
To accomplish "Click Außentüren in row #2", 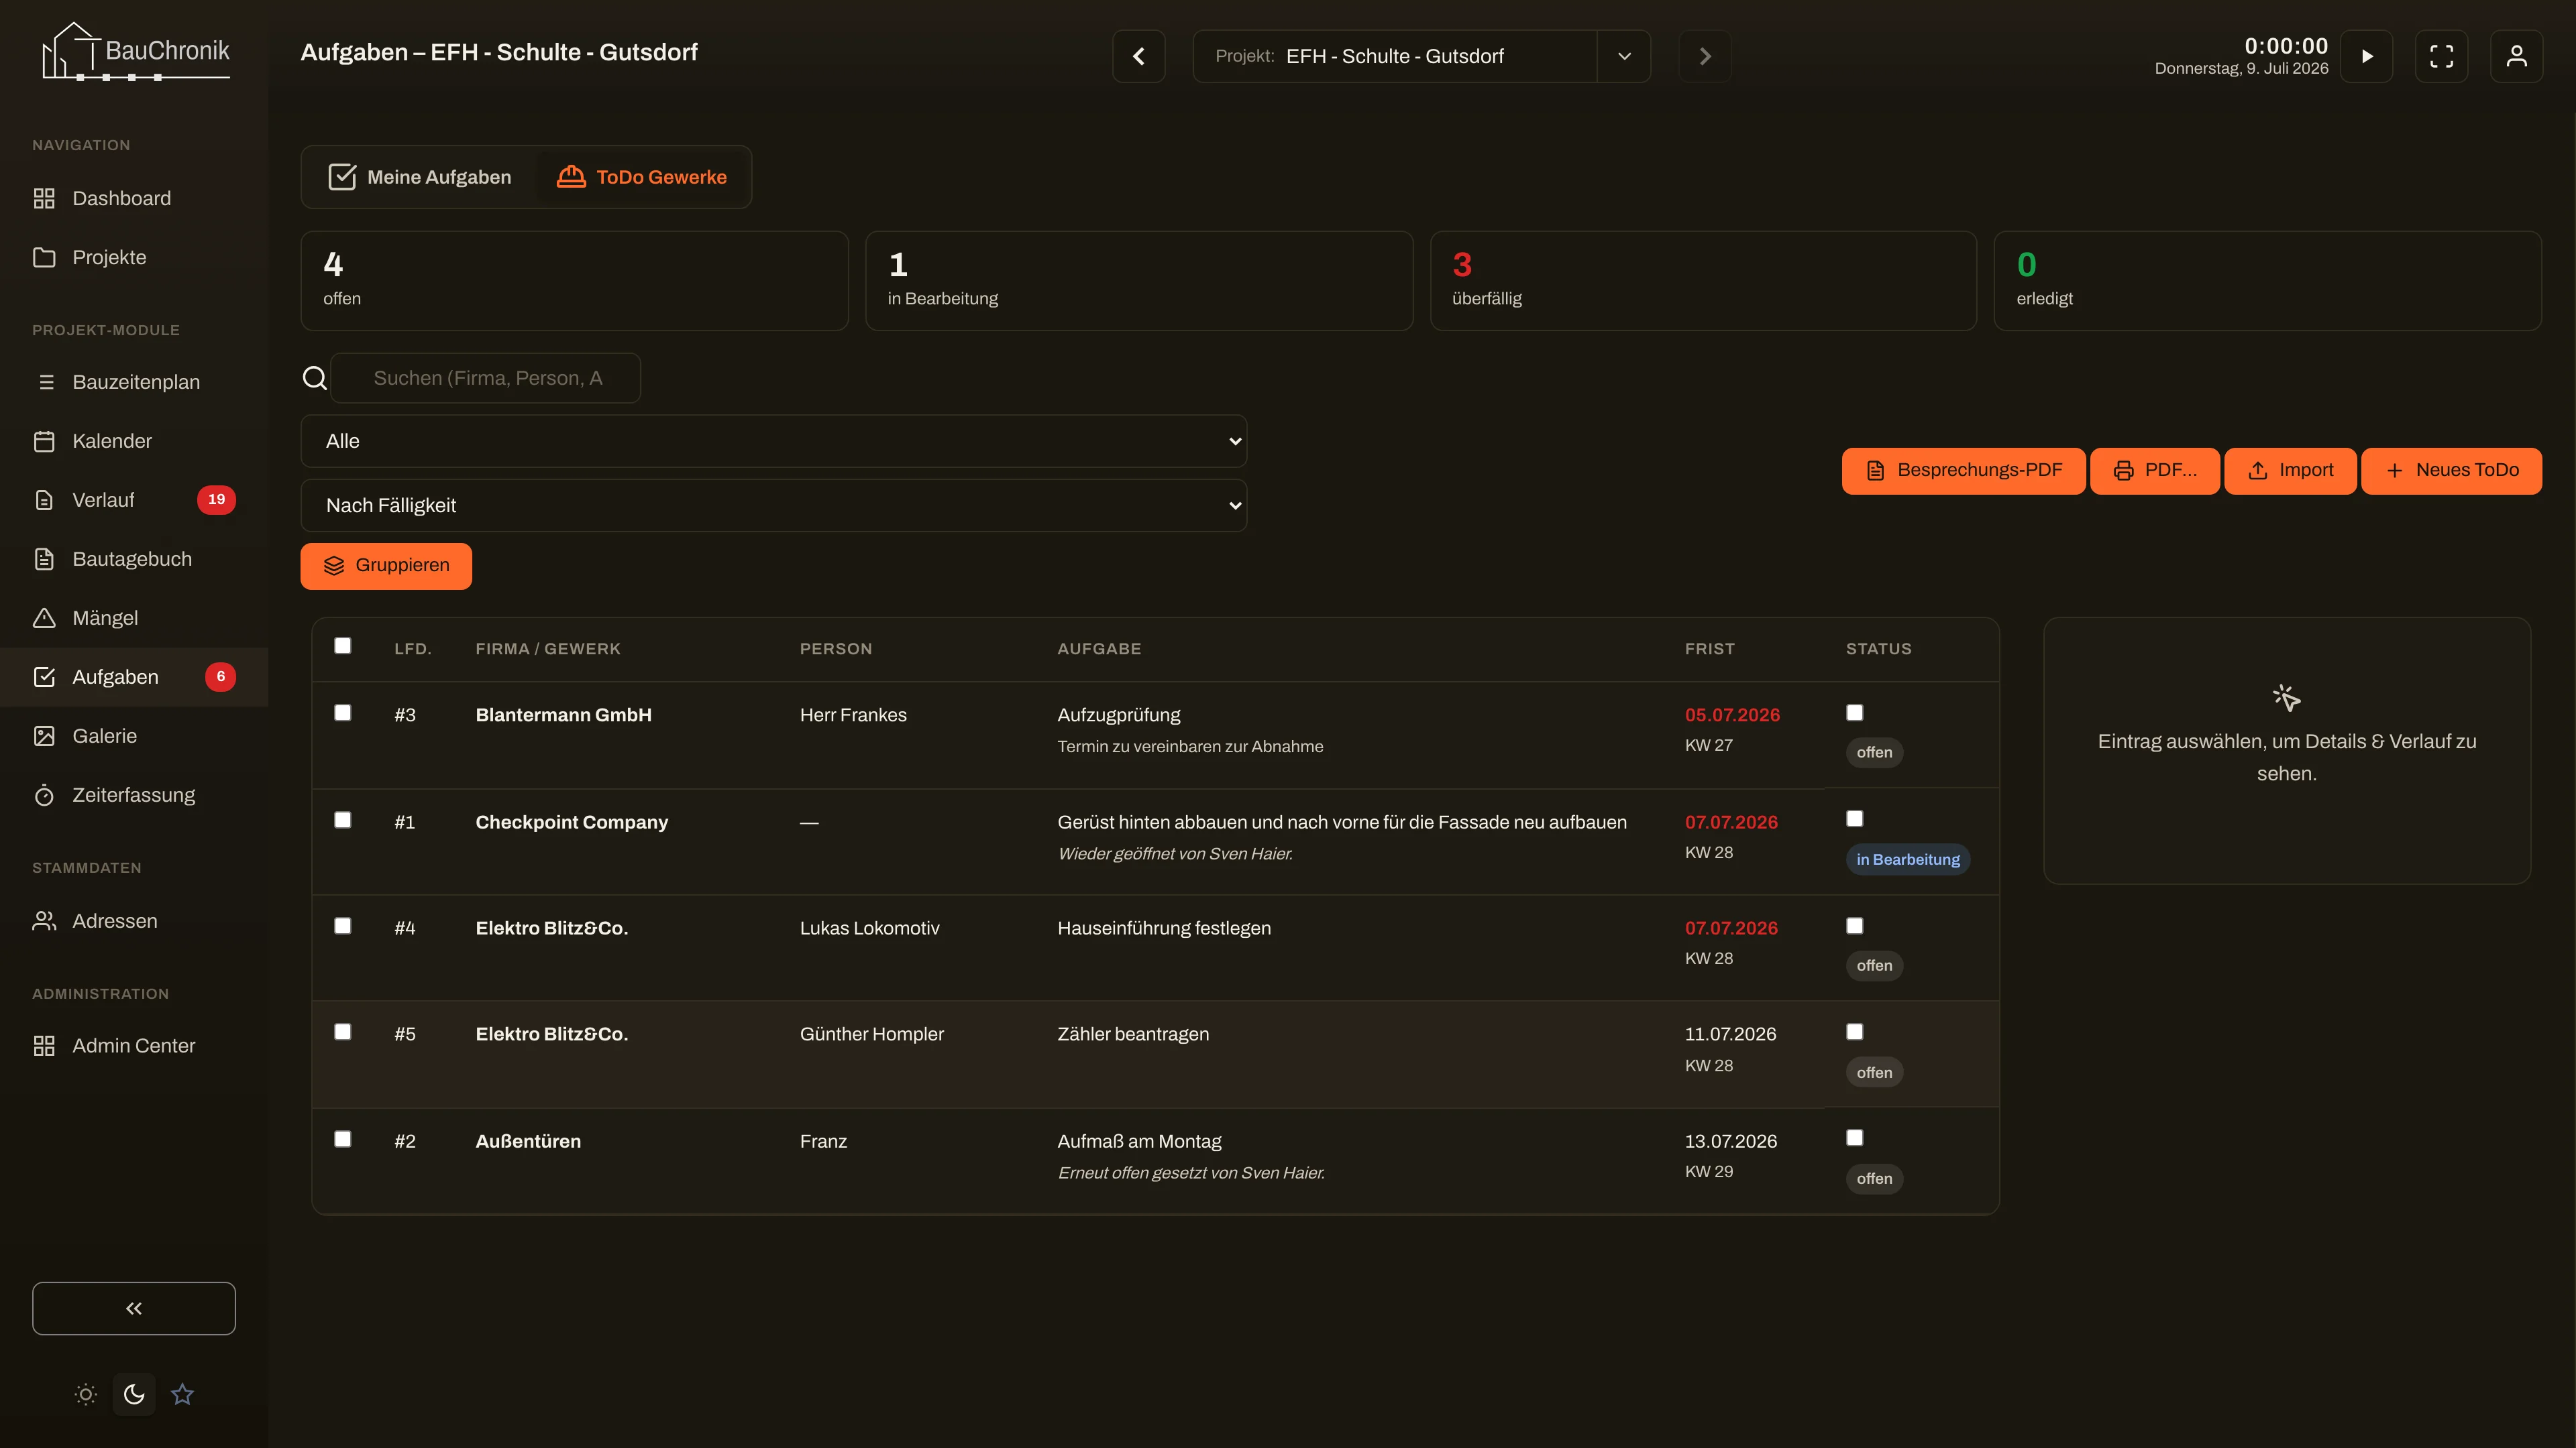I will (528, 1140).
